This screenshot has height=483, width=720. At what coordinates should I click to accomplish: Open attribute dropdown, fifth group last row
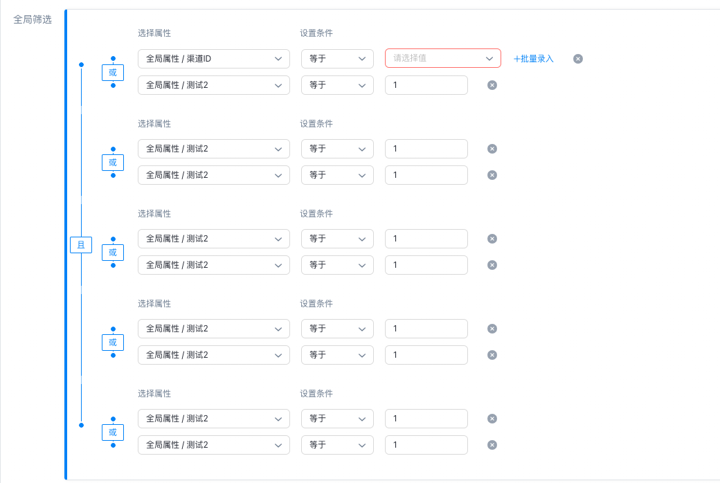click(x=213, y=445)
